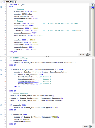This screenshot has height=128, width=95.
Task: Click the implementation pane zoom magnifier icon
Action: point(91,126)
